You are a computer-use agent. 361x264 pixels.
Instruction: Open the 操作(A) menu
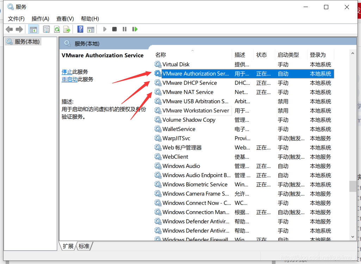(x=40, y=19)
